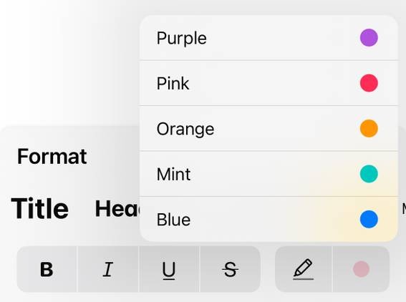Toggle Bold formatting button
Viewport: 406px width, 302px height.
pyautogui.click(x=47, y=269)
